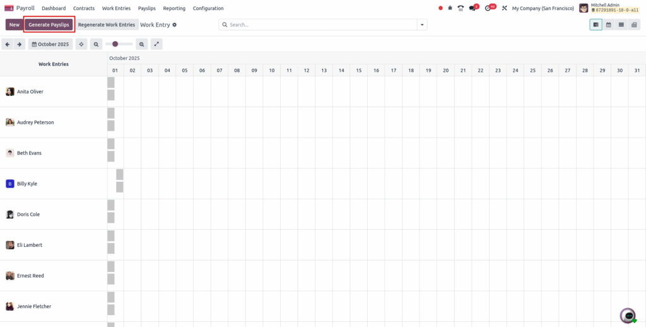Open Doris Cole's lower work entry block
Image resolution: width=646 pixels, height=327 pixels.
(111, 218)
